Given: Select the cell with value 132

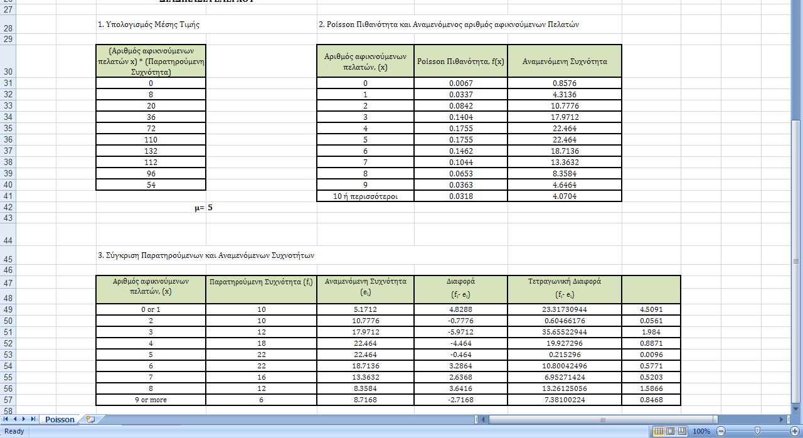Looking at the screenshot, I should tap(151, 151).
